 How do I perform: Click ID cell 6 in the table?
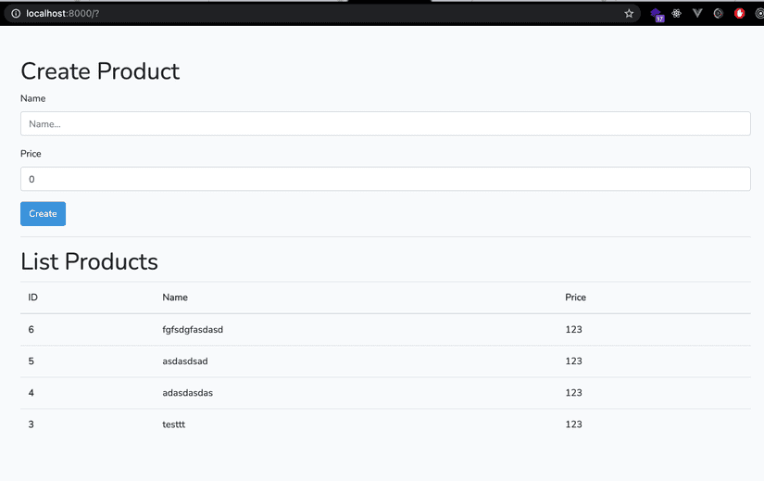[31, 330]
